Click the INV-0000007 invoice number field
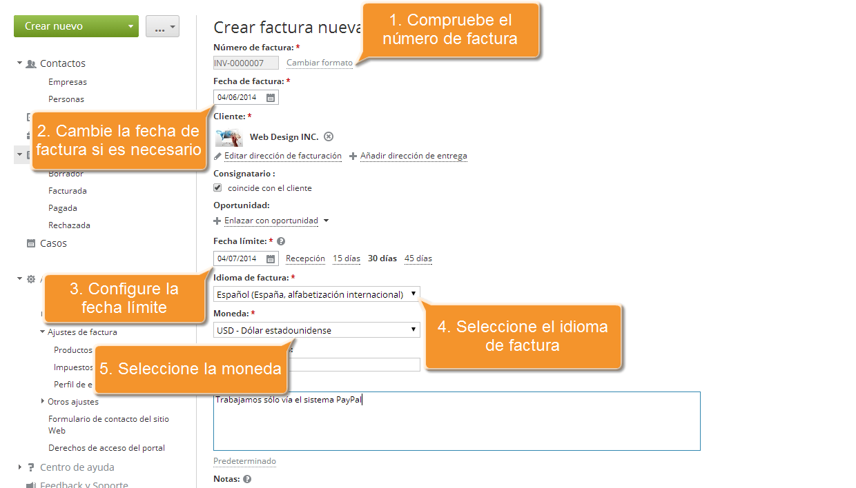 (246, 63)
